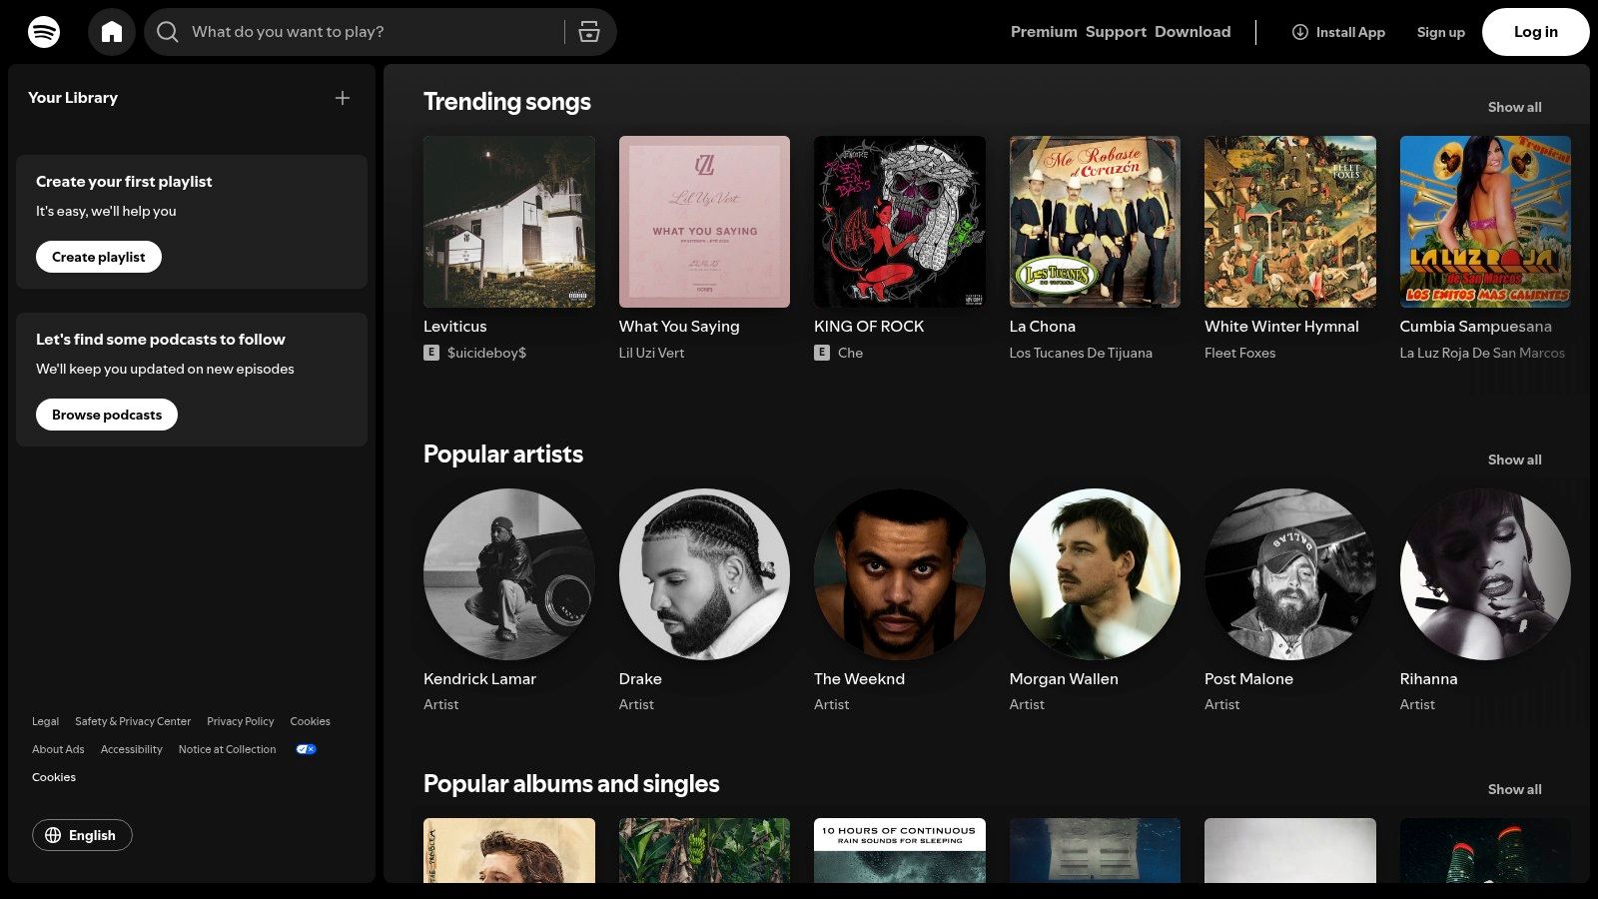Click the privacy choices icon next to Cookies
The image size is (1598, 899).
306,748
